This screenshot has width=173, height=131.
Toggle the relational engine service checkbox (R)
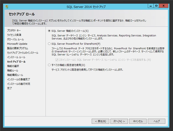pyautogui.click(x=57, y=60)
